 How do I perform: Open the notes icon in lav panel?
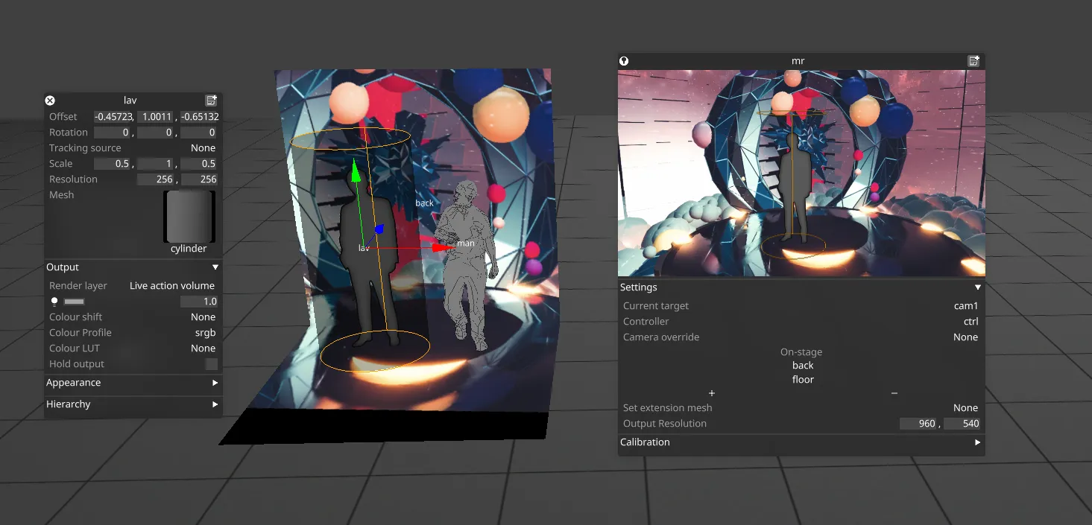[x=211, y=101]
